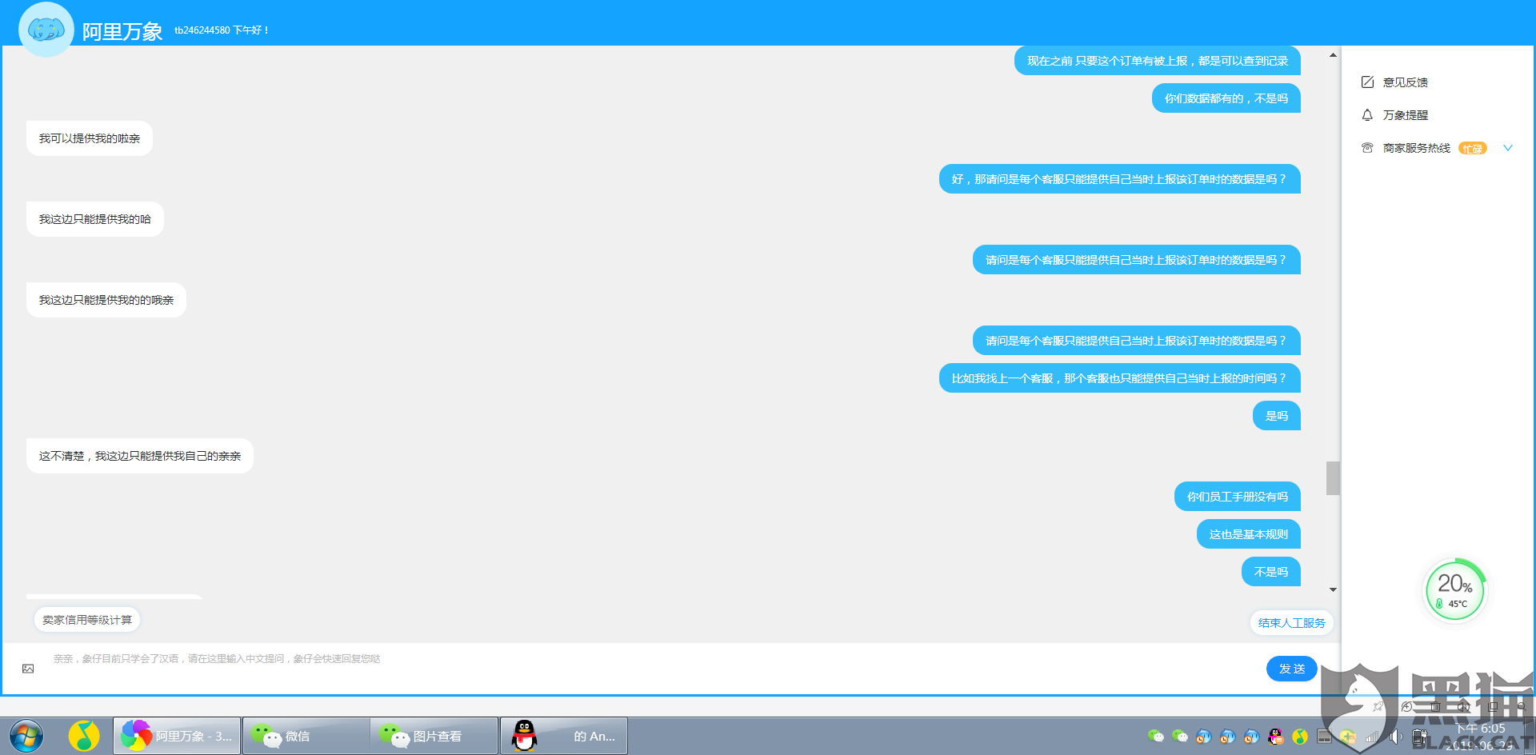This screenshot has width=1536, height=755.
Task: Open 商家服务热线 hotline entry
Action: (1417, 148)
